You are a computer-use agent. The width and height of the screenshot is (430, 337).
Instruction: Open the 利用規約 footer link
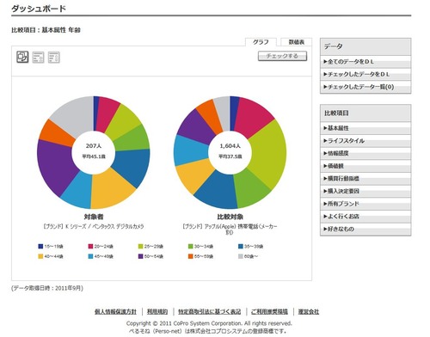click(x=157, y=311)
